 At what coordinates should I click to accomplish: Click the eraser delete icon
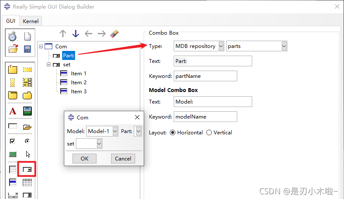pos(114,34)
